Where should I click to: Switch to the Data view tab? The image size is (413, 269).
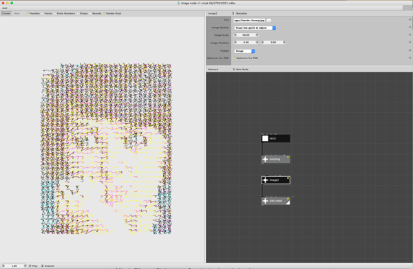[x=17, y=14]
